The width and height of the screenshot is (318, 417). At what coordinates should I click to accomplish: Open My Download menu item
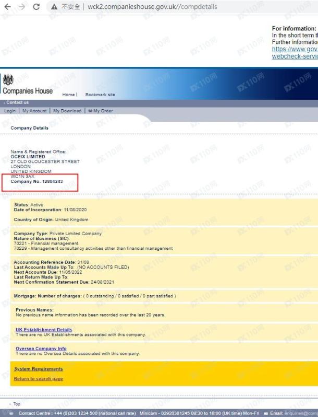(67, 111)
